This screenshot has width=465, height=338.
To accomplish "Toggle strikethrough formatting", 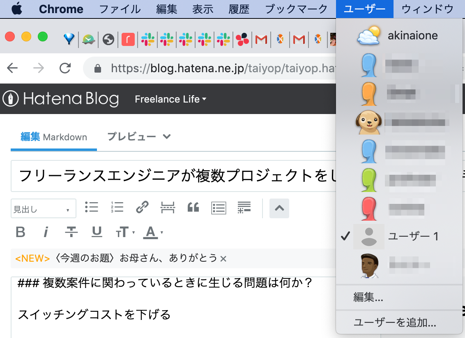I will coord(71,232).
